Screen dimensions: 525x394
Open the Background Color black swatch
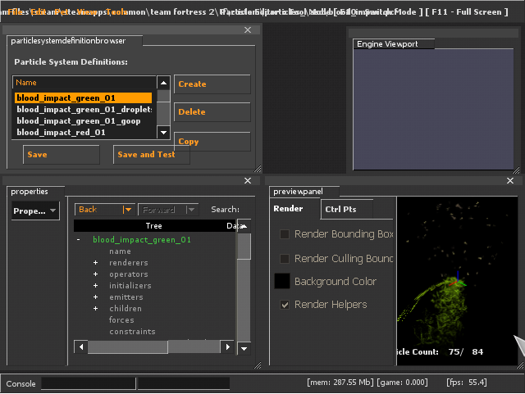(281, 281)
